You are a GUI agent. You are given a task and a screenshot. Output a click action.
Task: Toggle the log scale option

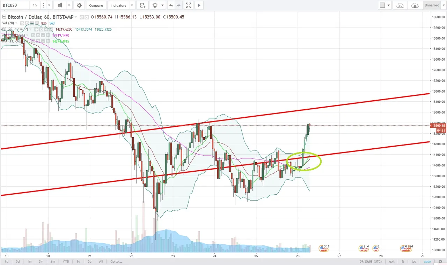[414, 261]
